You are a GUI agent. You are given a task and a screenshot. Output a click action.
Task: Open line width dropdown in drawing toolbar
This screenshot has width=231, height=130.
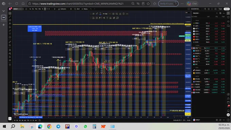point(105,14)
